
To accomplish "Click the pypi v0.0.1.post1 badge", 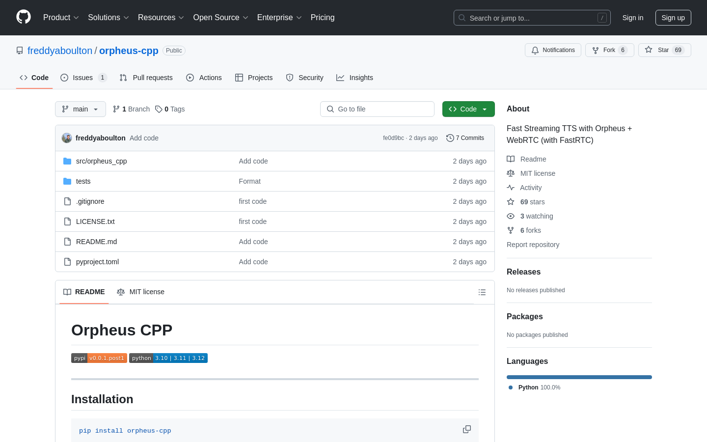I will click(x=99, y=358).
